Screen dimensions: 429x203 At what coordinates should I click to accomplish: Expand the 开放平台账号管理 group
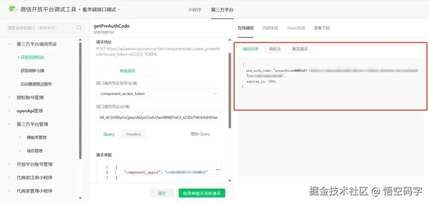point(10,164)
